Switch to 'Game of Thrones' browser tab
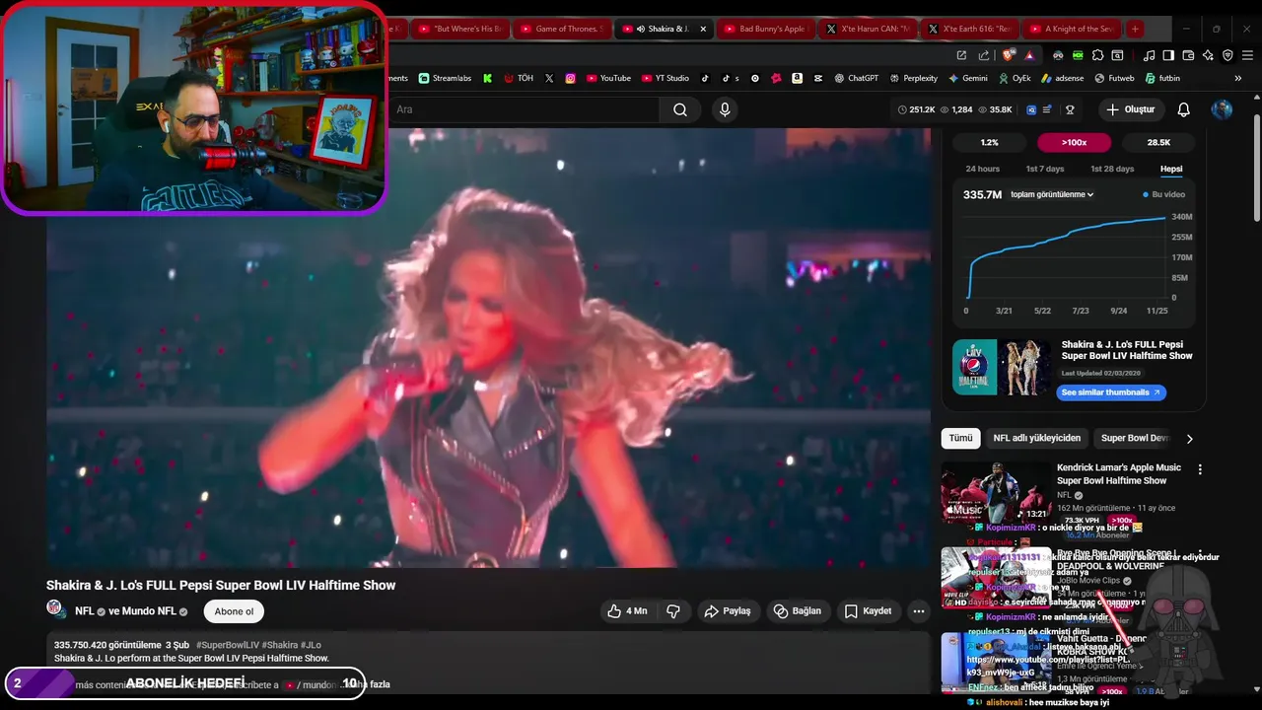Viewport: 1262px width, 710px height. 560,29
